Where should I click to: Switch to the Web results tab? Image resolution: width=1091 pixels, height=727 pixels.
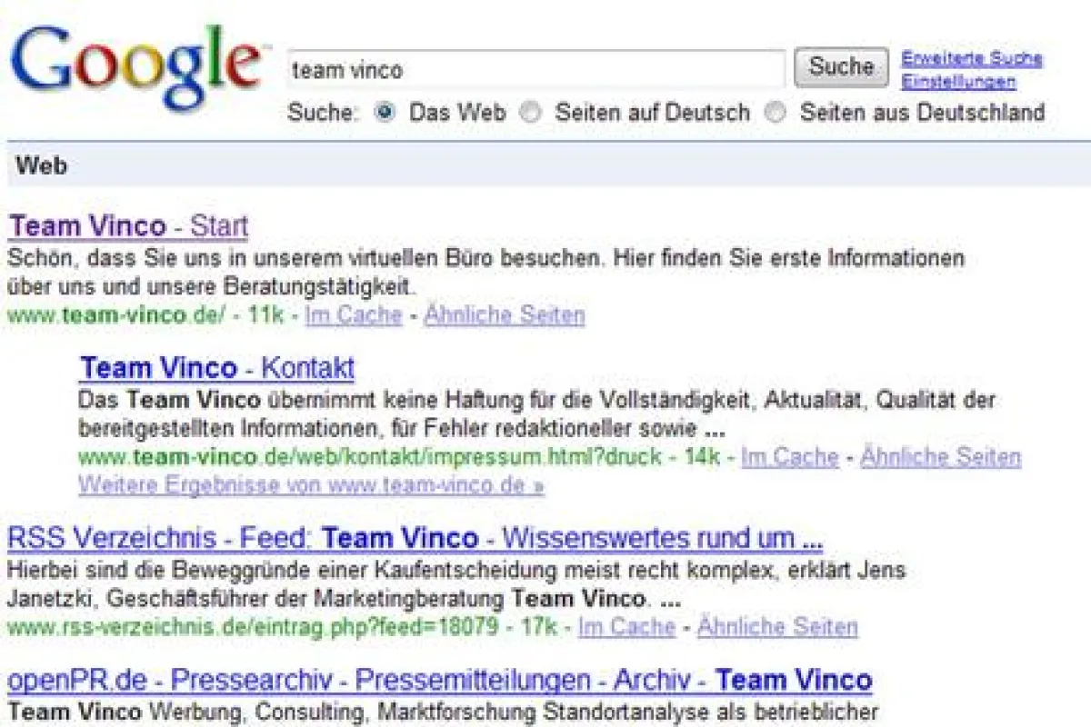coord(41,166)
